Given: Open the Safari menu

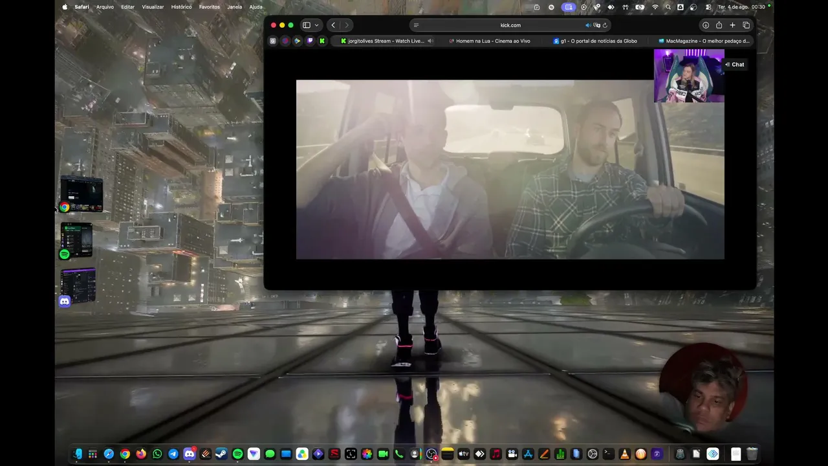Looking at the screenshot, I should coord(82,7).
